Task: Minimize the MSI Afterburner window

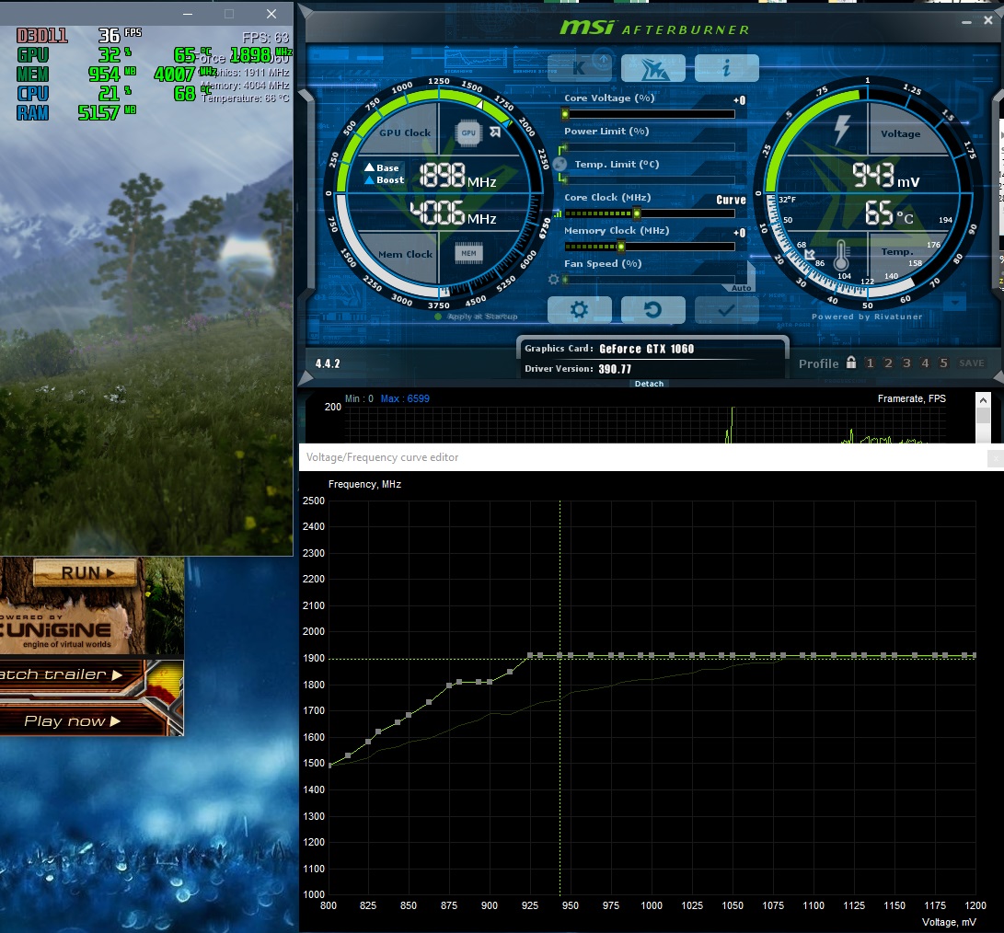Action: [966, 22]
